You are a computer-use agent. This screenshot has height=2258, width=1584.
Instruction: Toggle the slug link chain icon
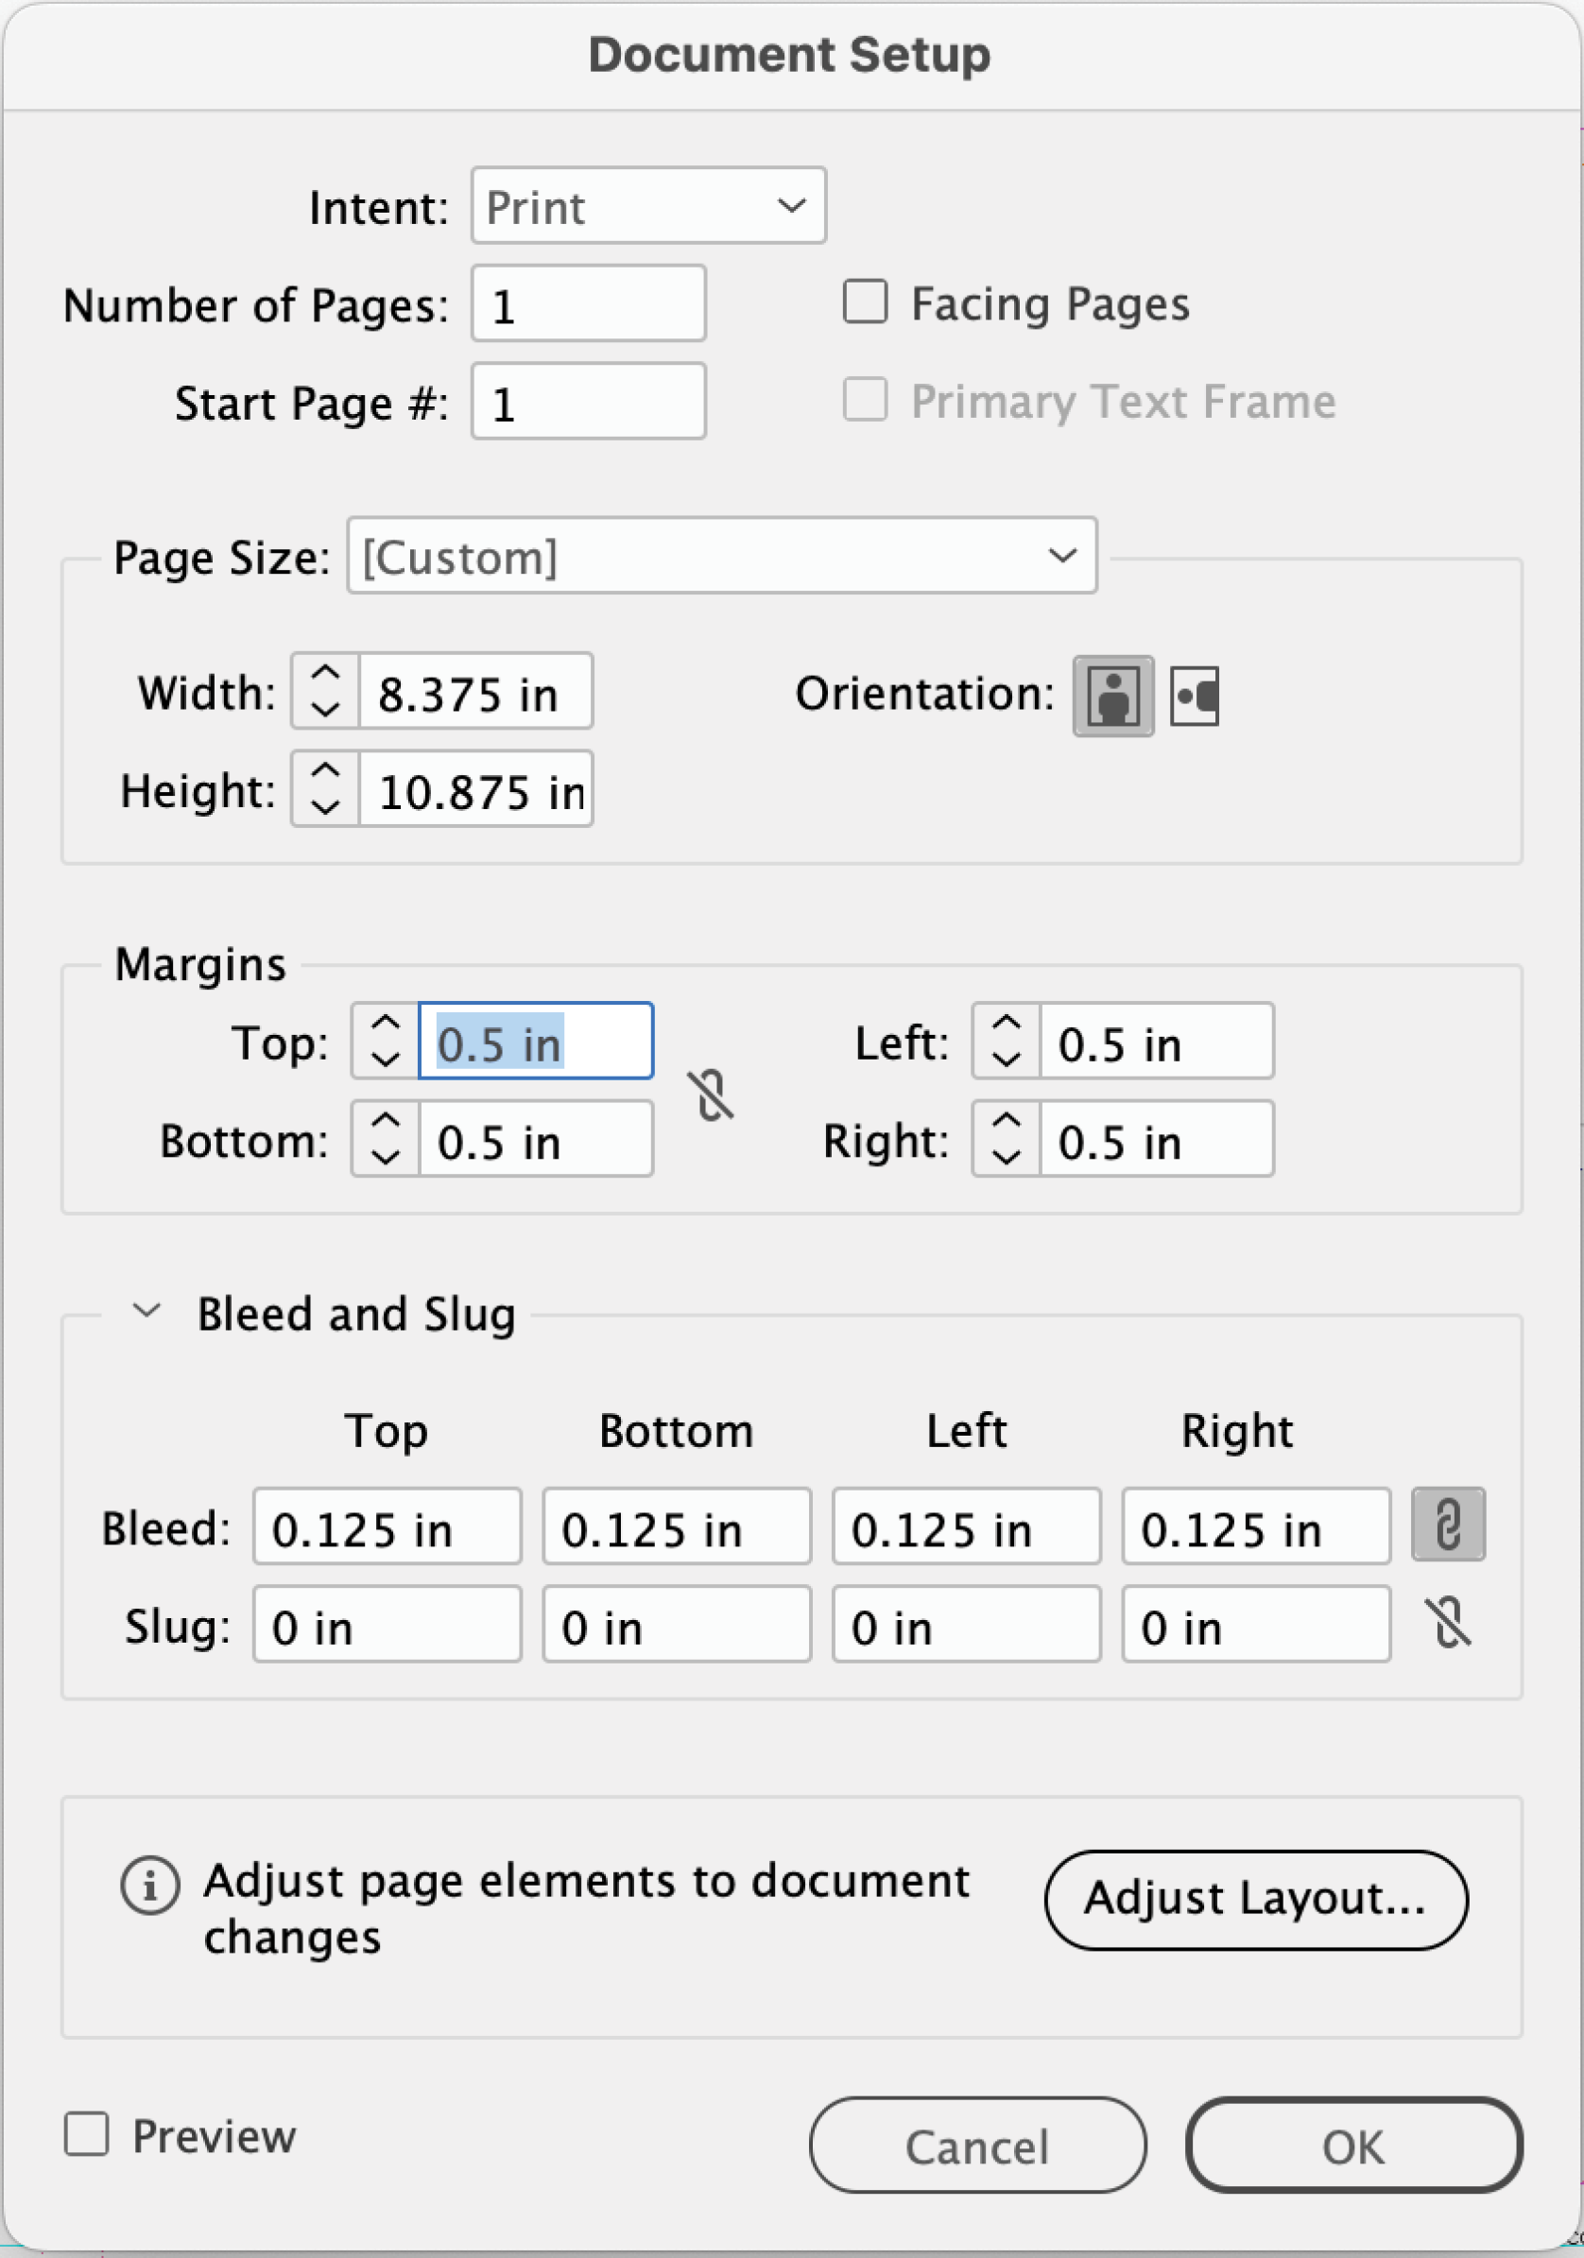coord(1449,1623)
